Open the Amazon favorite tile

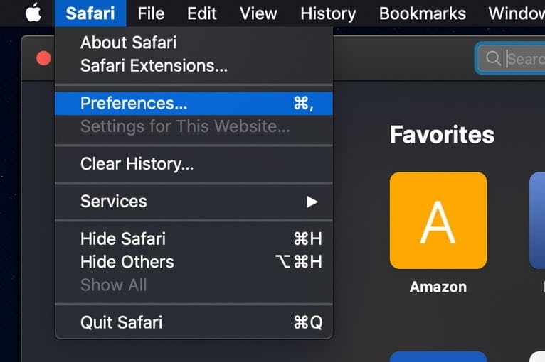(438, 221)
